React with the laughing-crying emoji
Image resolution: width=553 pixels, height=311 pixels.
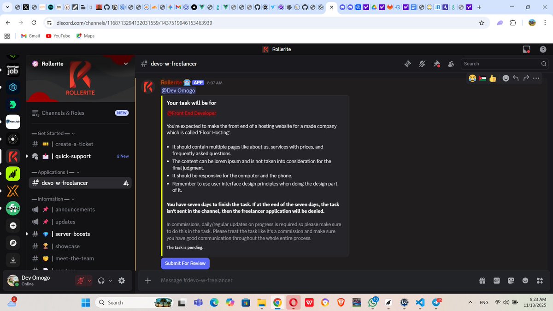coord(472,78)
